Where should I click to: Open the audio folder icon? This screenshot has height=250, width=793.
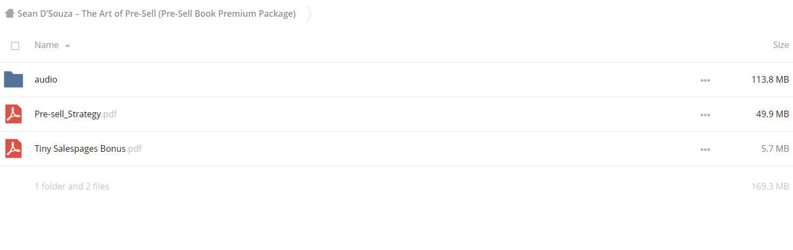(14, 79)
